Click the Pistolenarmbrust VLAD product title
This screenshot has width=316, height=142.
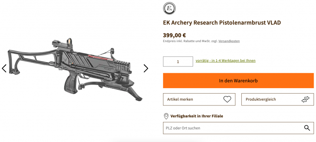222,23
